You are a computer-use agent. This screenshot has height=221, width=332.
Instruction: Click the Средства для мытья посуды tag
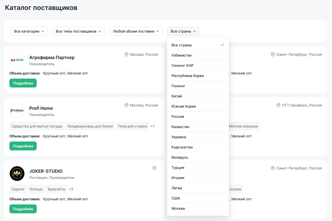[x=37, y=126]
